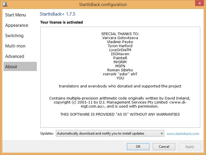
Task: Cancel the configuration dialog
Action: coord(164,147)
